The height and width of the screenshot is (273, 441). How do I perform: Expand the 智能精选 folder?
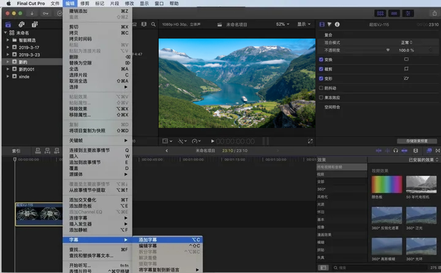point(8,40)
